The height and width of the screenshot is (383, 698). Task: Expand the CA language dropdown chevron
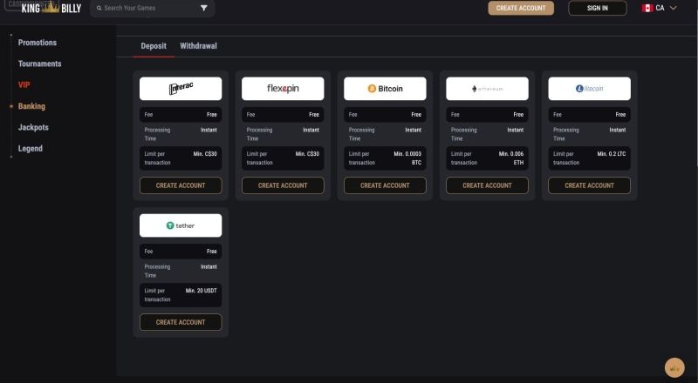coord(673,8)
